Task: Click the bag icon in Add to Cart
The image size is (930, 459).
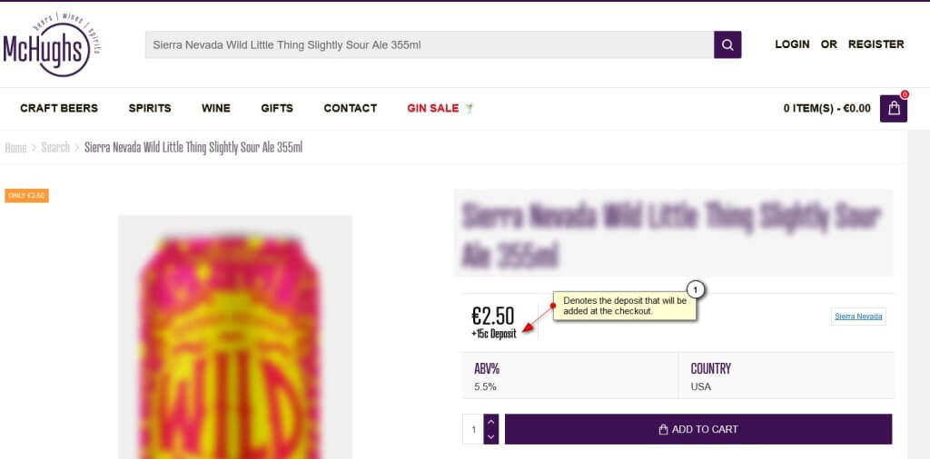Action: pyautogui.click(x=663, y=429)
